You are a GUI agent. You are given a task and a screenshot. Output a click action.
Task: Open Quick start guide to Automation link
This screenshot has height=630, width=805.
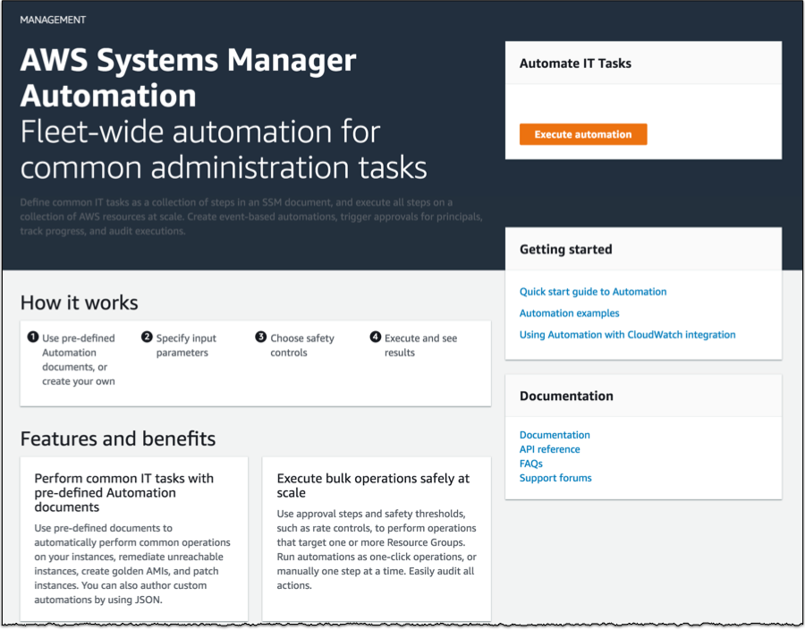[x=592, y=292]
